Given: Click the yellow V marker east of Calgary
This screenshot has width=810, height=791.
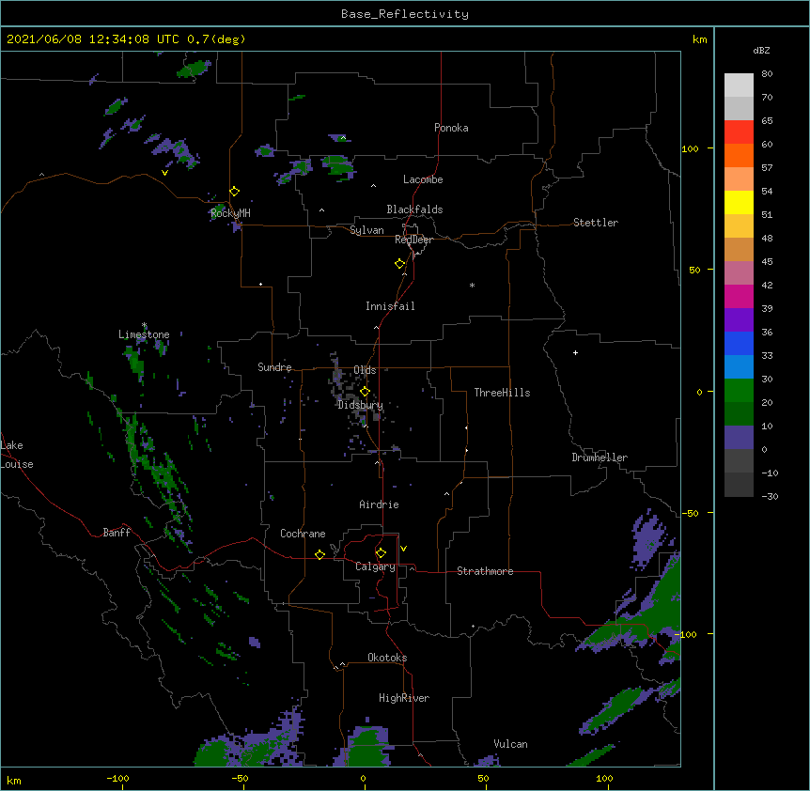Looking at the screenshot, I should point(403,549).
